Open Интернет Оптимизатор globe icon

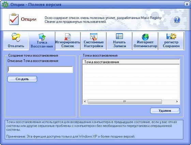click(145, 37)
